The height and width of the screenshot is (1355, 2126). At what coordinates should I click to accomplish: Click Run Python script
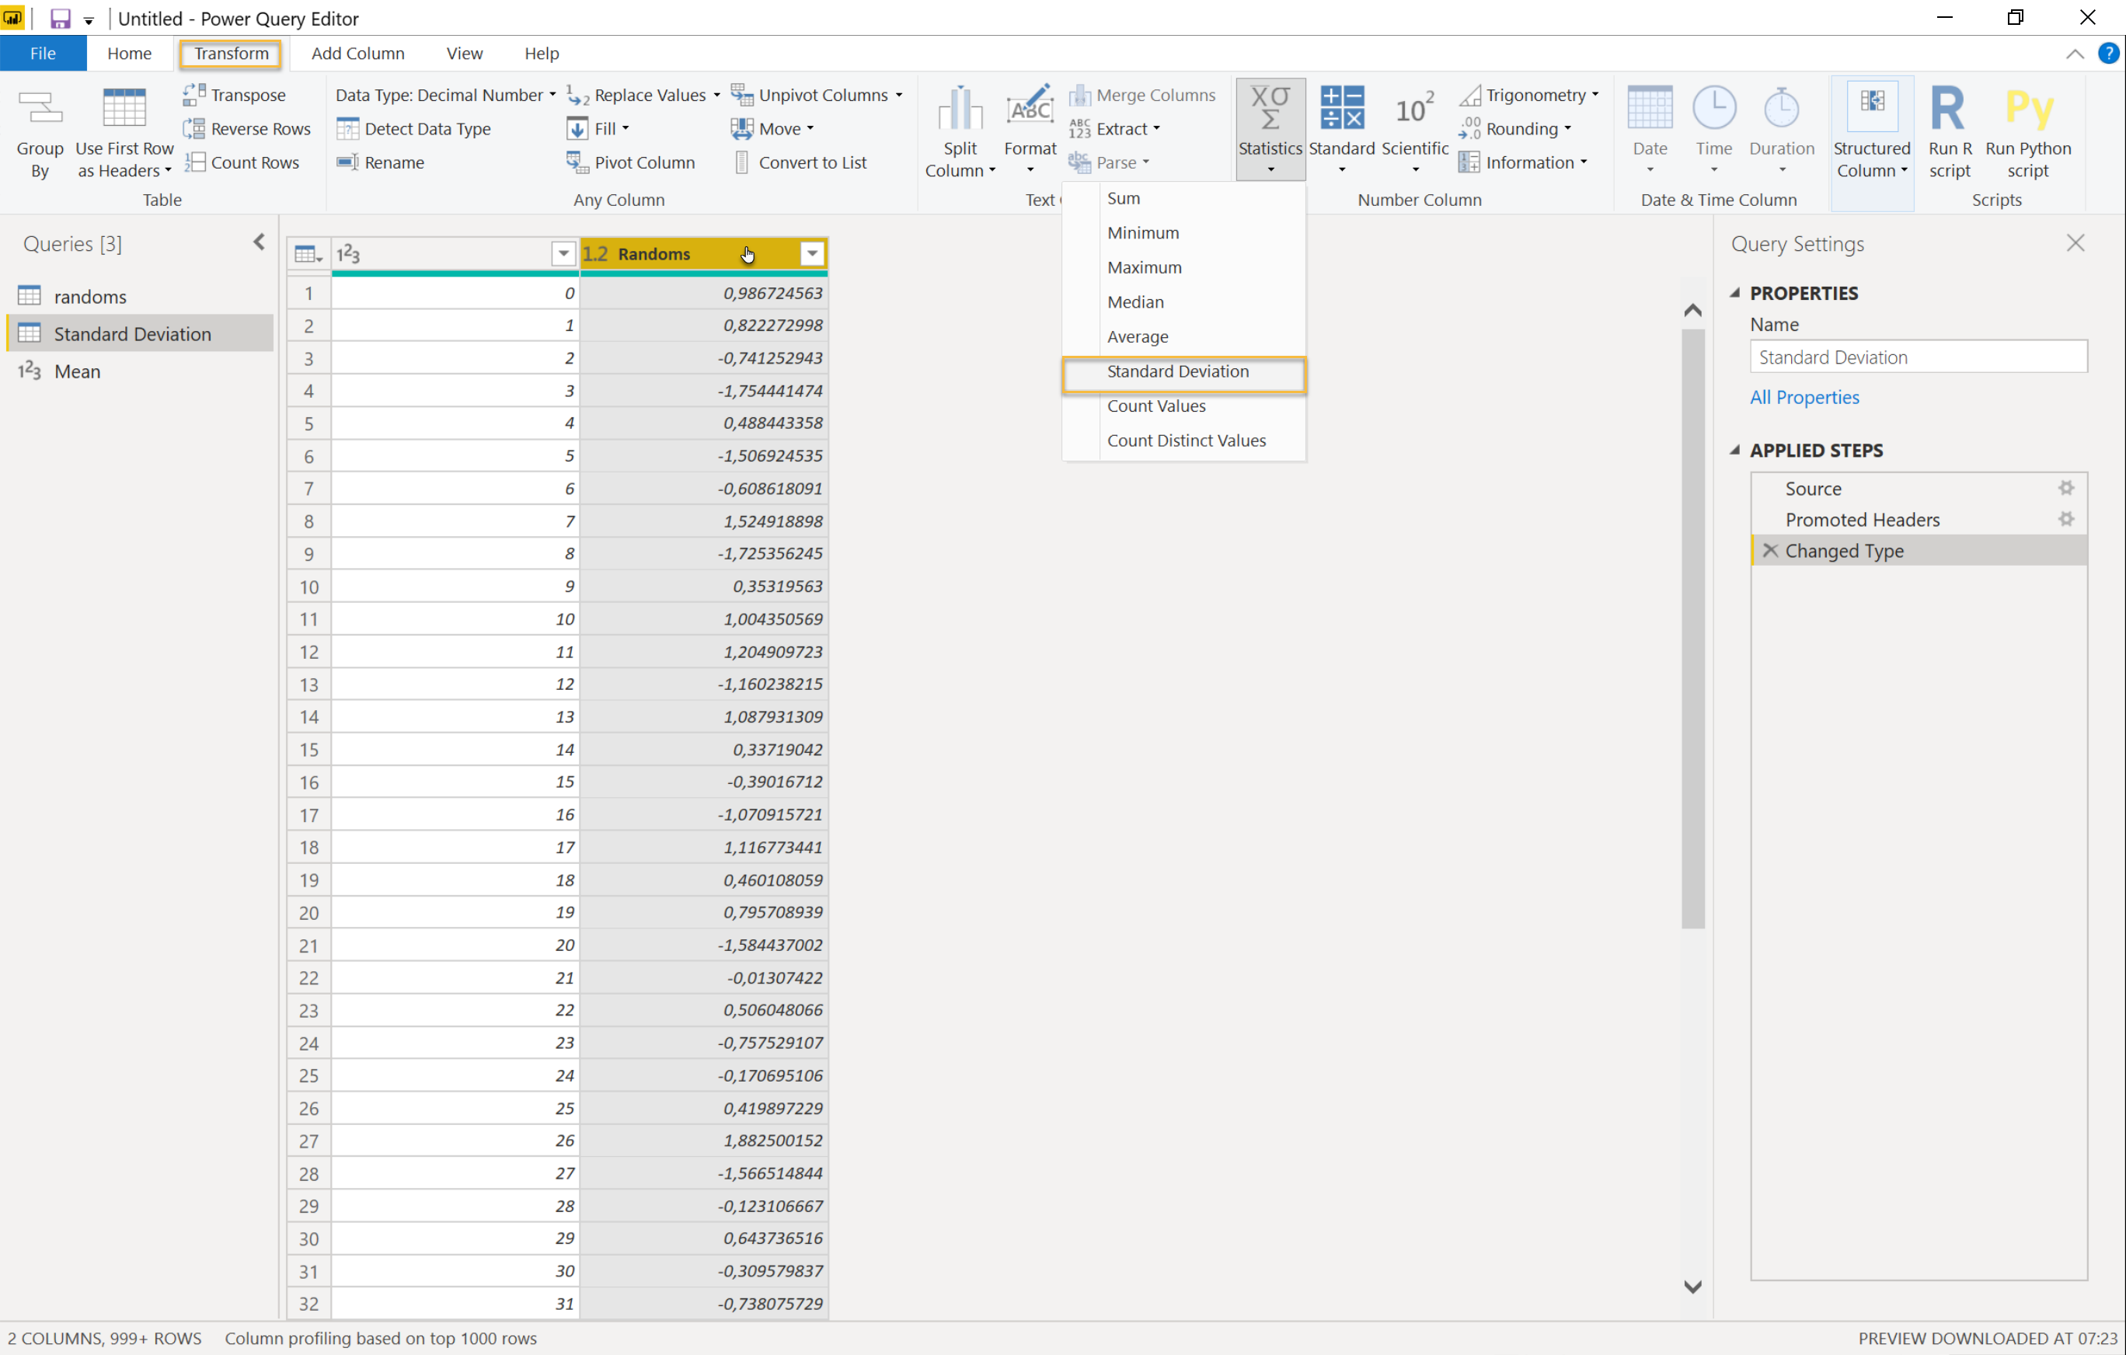pyautogui.click(x=2028, y=132)
